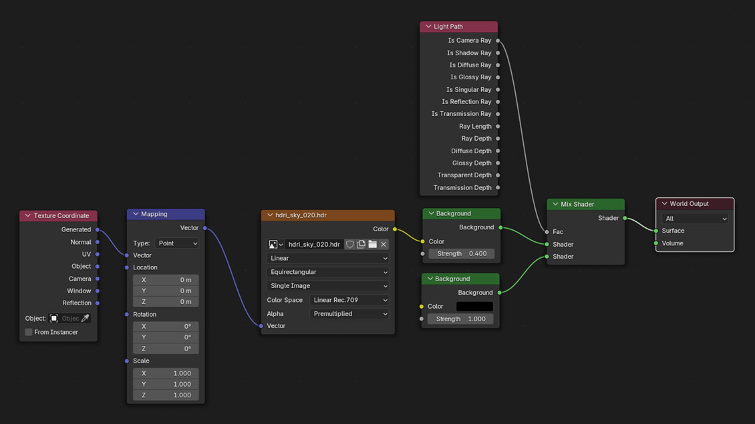The height and width of the screenshot is (424, 755).
Task: Click the hdri_sky_020.hdr image name field
Action: pyautogui.click(x=314, y=245)
